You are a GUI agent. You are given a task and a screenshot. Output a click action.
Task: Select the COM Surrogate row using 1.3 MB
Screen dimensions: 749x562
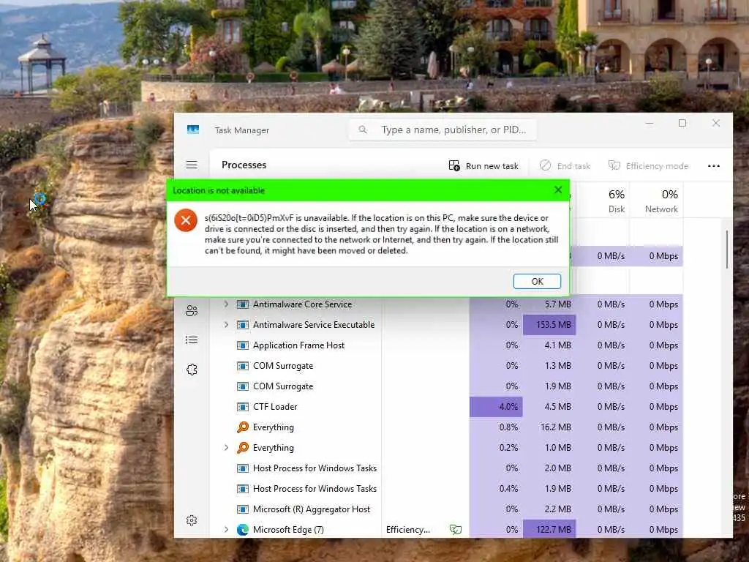283,366
